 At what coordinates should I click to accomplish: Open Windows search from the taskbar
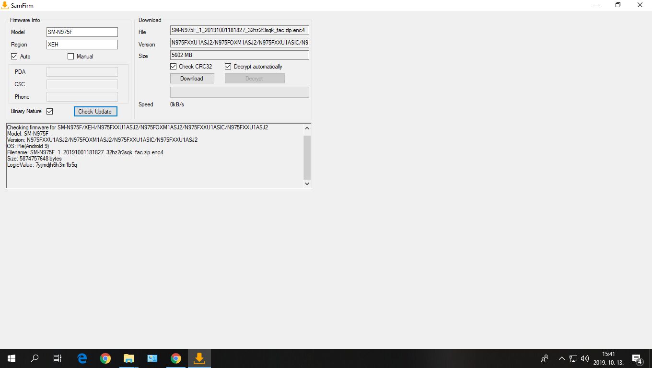point(35,358)
